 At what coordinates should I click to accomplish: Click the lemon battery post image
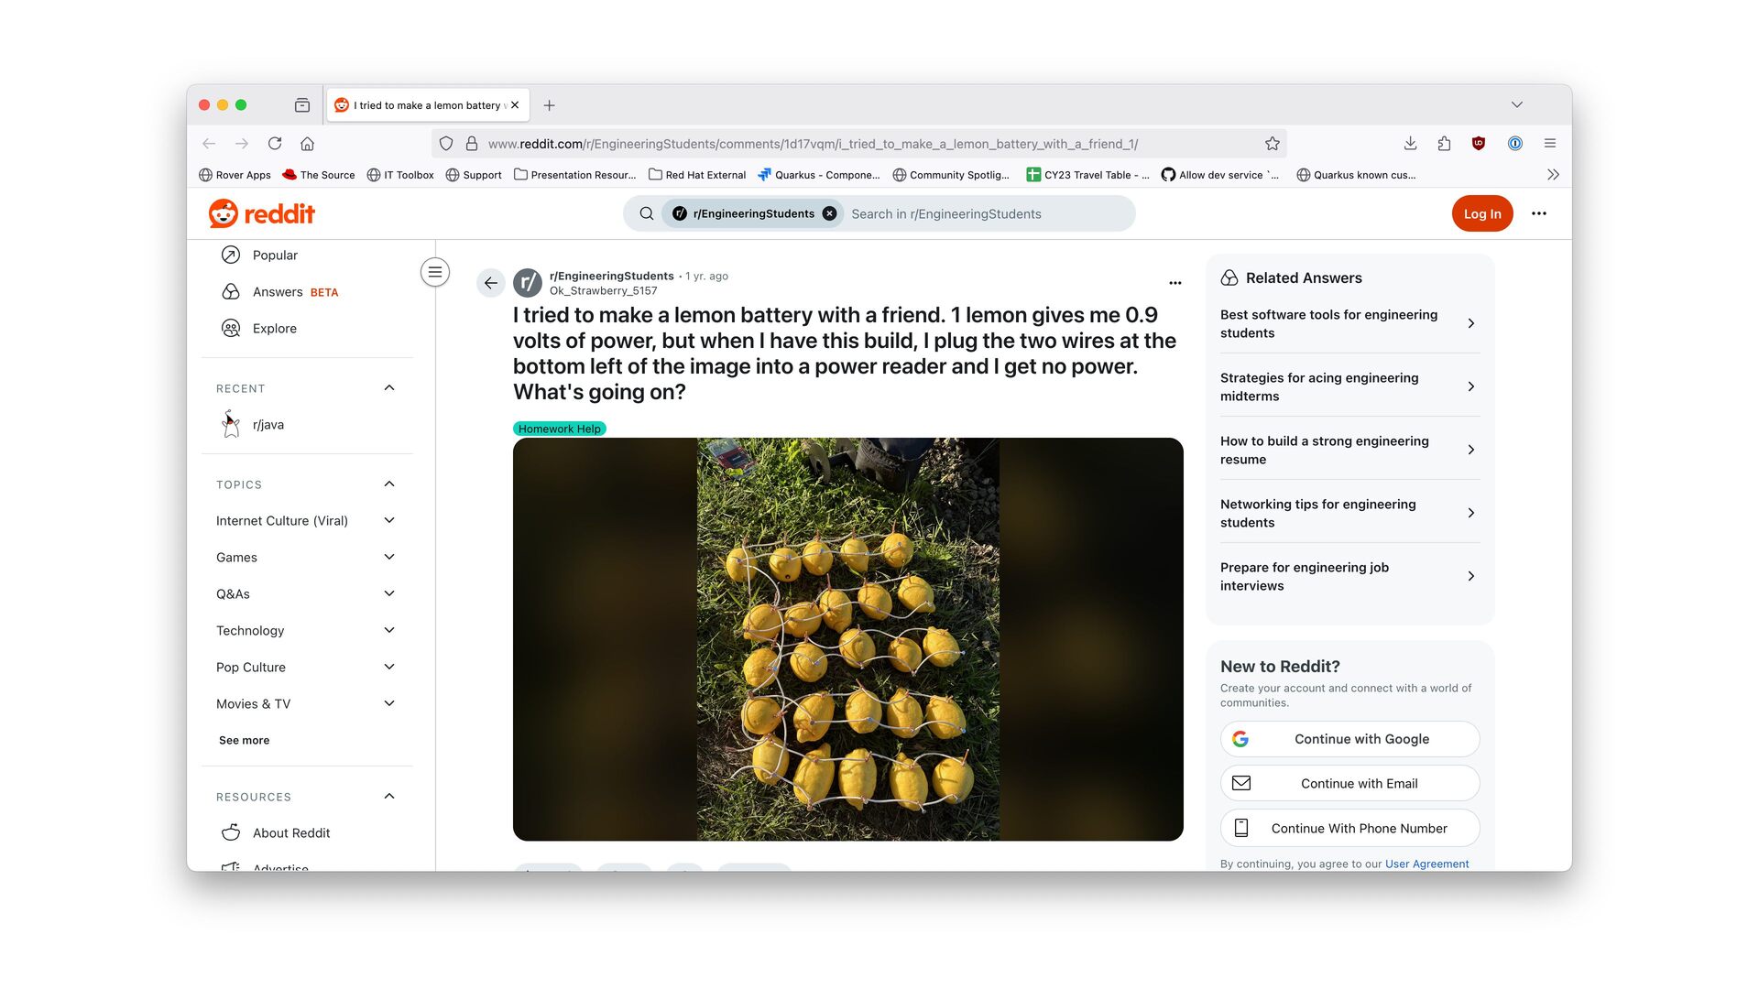pos(847,639)
